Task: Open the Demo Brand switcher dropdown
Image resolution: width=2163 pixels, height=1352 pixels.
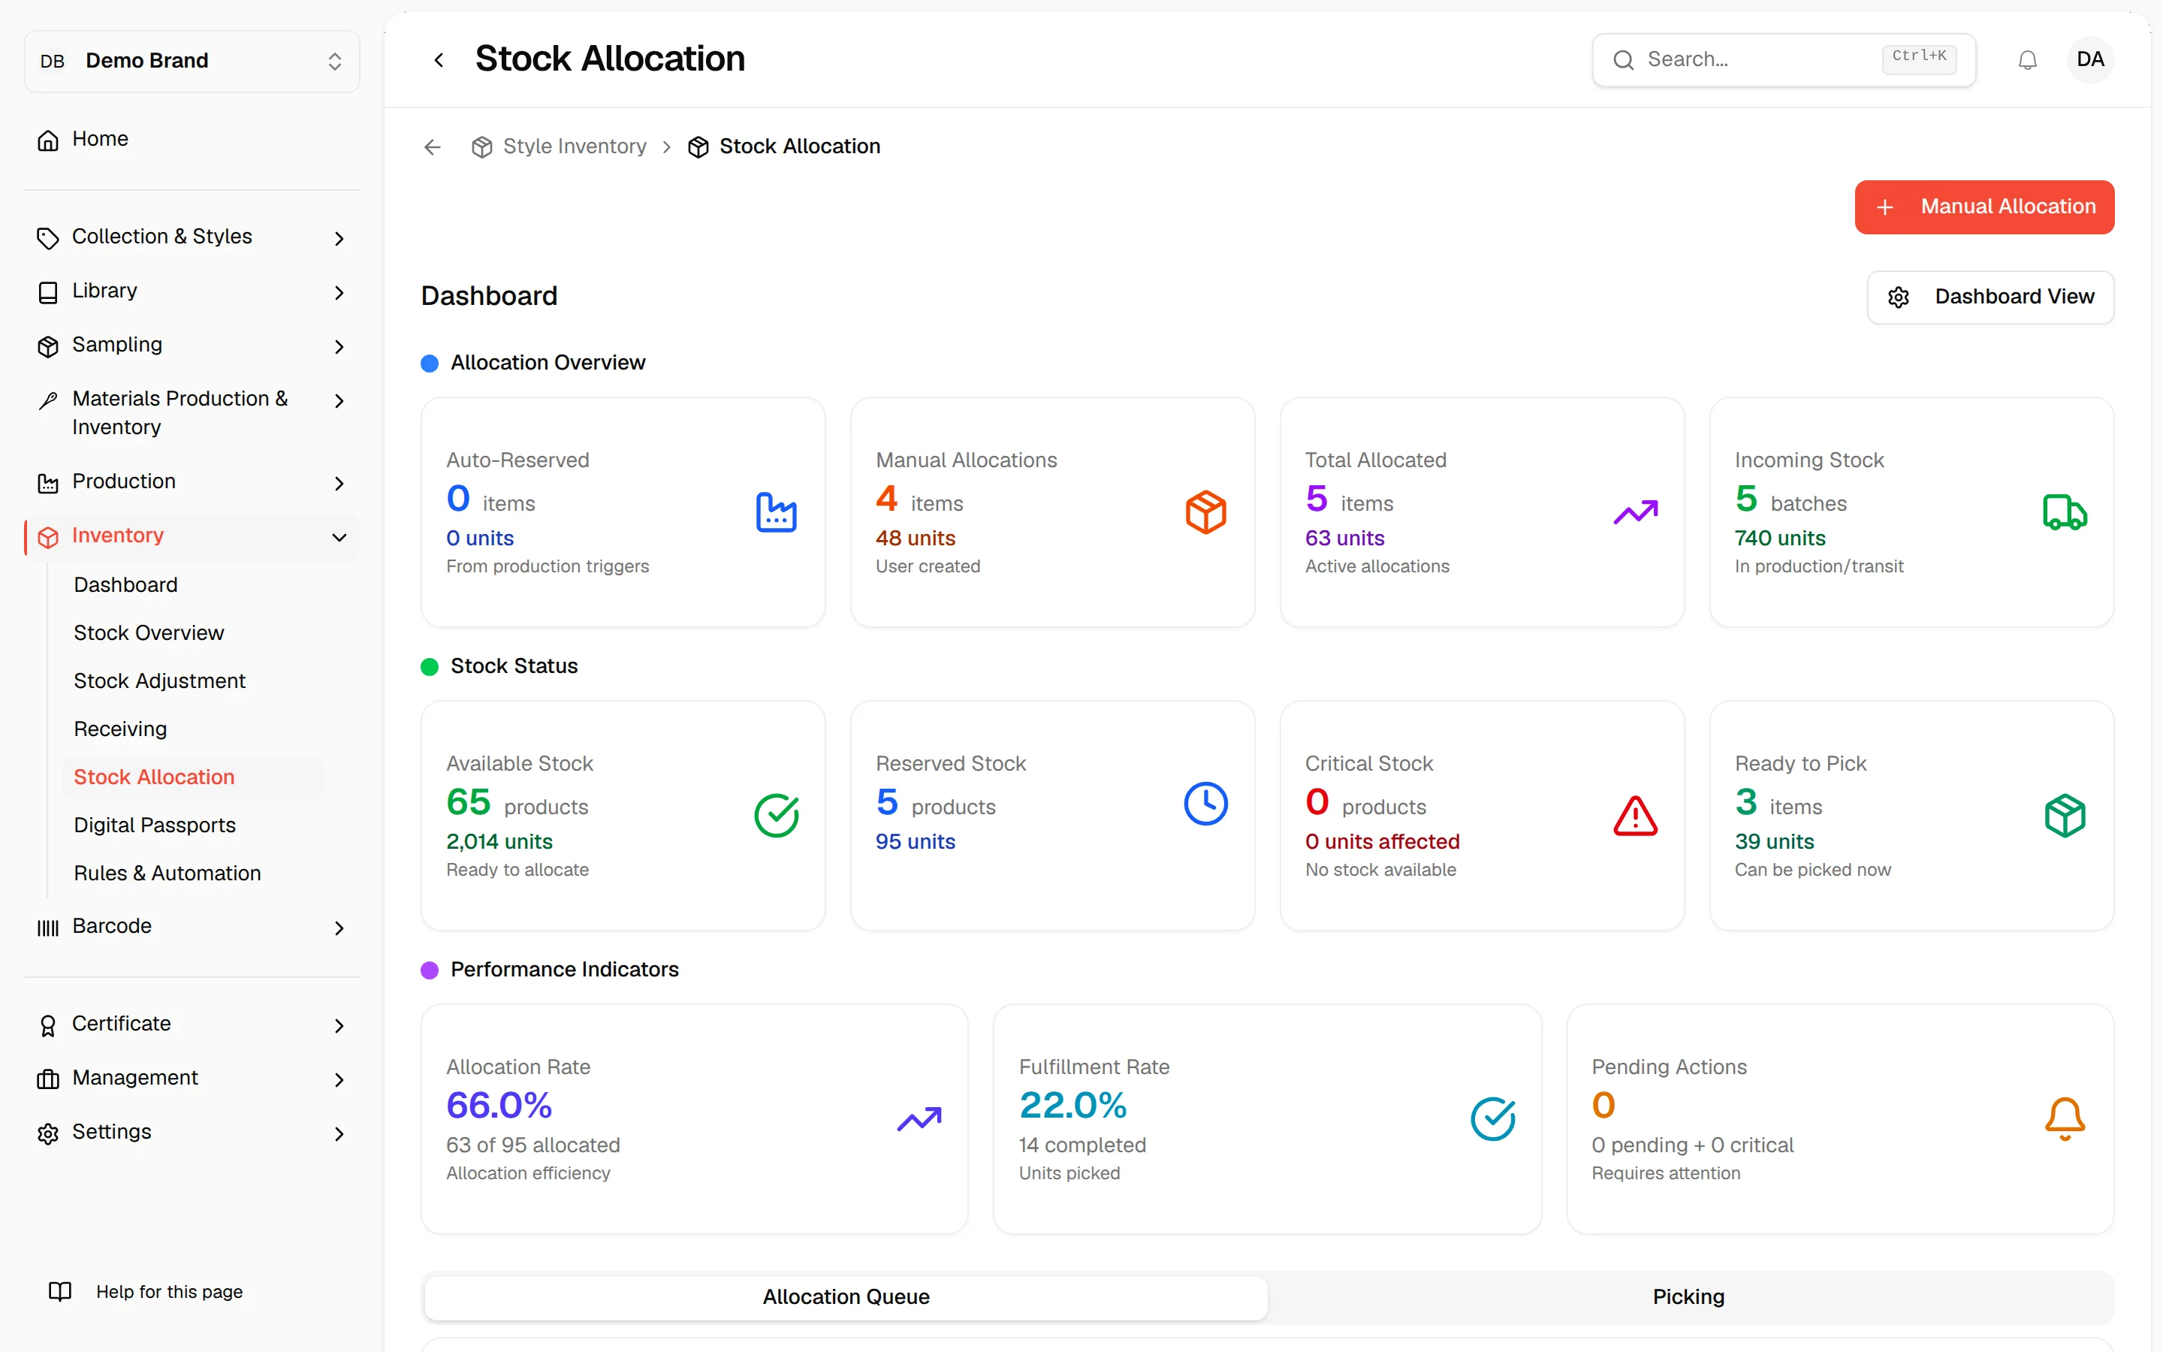Action: (192, 61)
